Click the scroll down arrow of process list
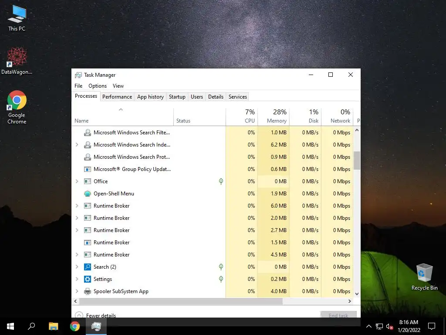Viewport: 446px width, 335px height. click(357, 294)
